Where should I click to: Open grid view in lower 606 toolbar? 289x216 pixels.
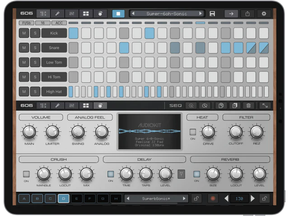43,105
